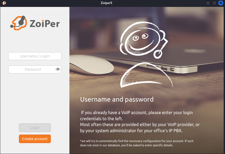Click the Zoiper icon in the title bar

(4, 3)
